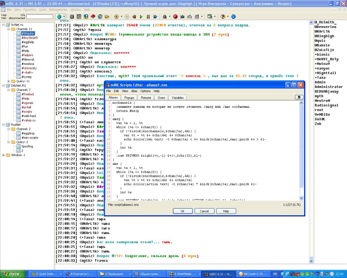Click the gamepad toolbar icon
Viewport: 347px width, 278px height.
click(189, 17)
